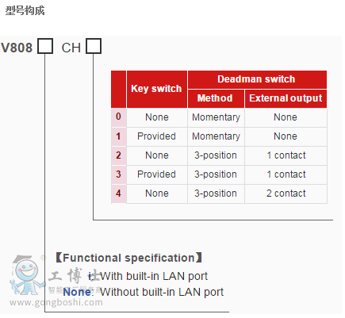Viewport: 345px width, 318px height.
Task: Select row number 3 cell
Action: click(x=118, y=174)
